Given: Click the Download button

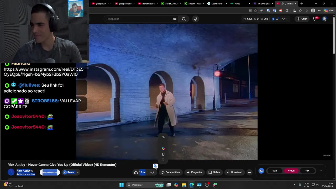Looking at the screenshot, I should coord(234,172).
